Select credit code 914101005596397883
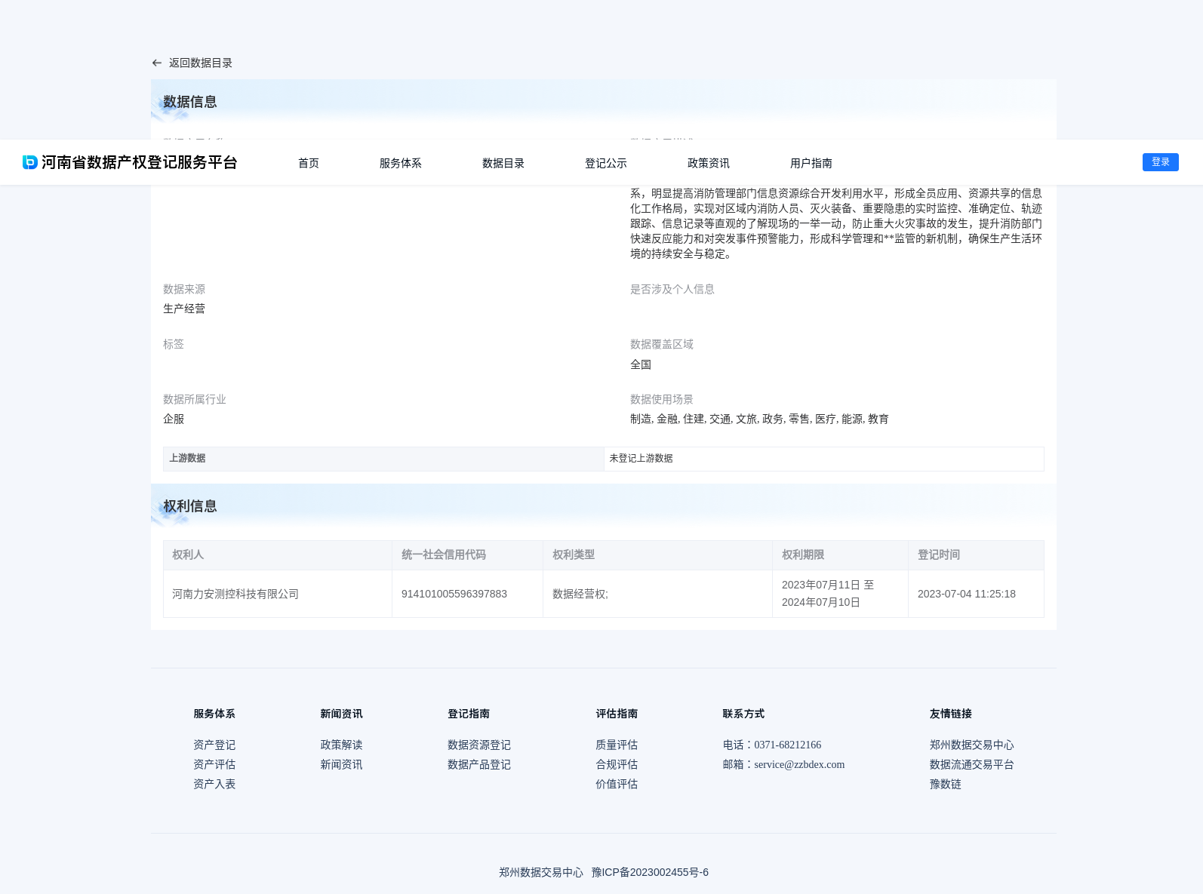This screenshot has height=894, width=1203. (x=454, y=594)
